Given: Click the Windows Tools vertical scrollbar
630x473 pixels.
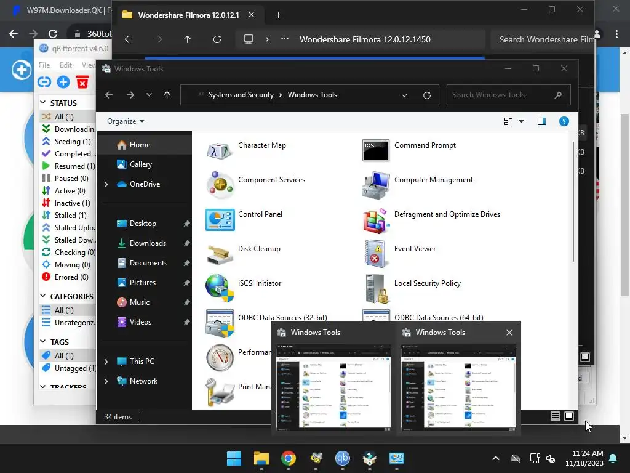Looking at the screenshot, I should point(573,202).
